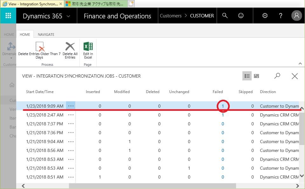
Task: Open failed count for 1/23/2018 9:09 AM
Action: tap(223, 106)
